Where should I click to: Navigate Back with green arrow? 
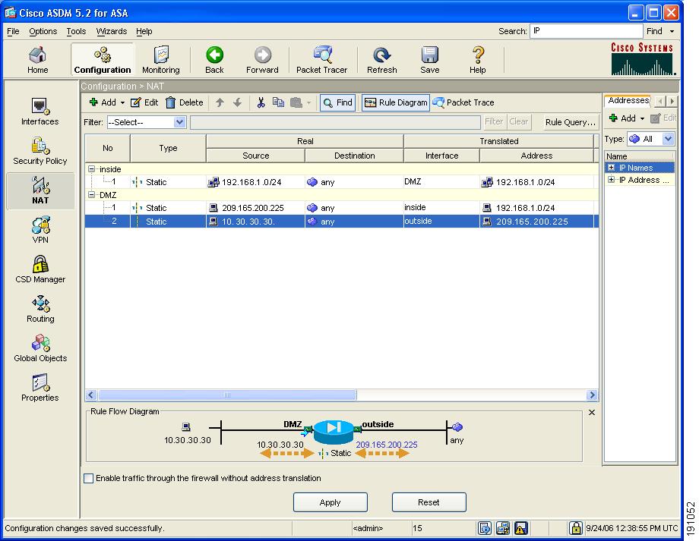click(x=214, y=60)
